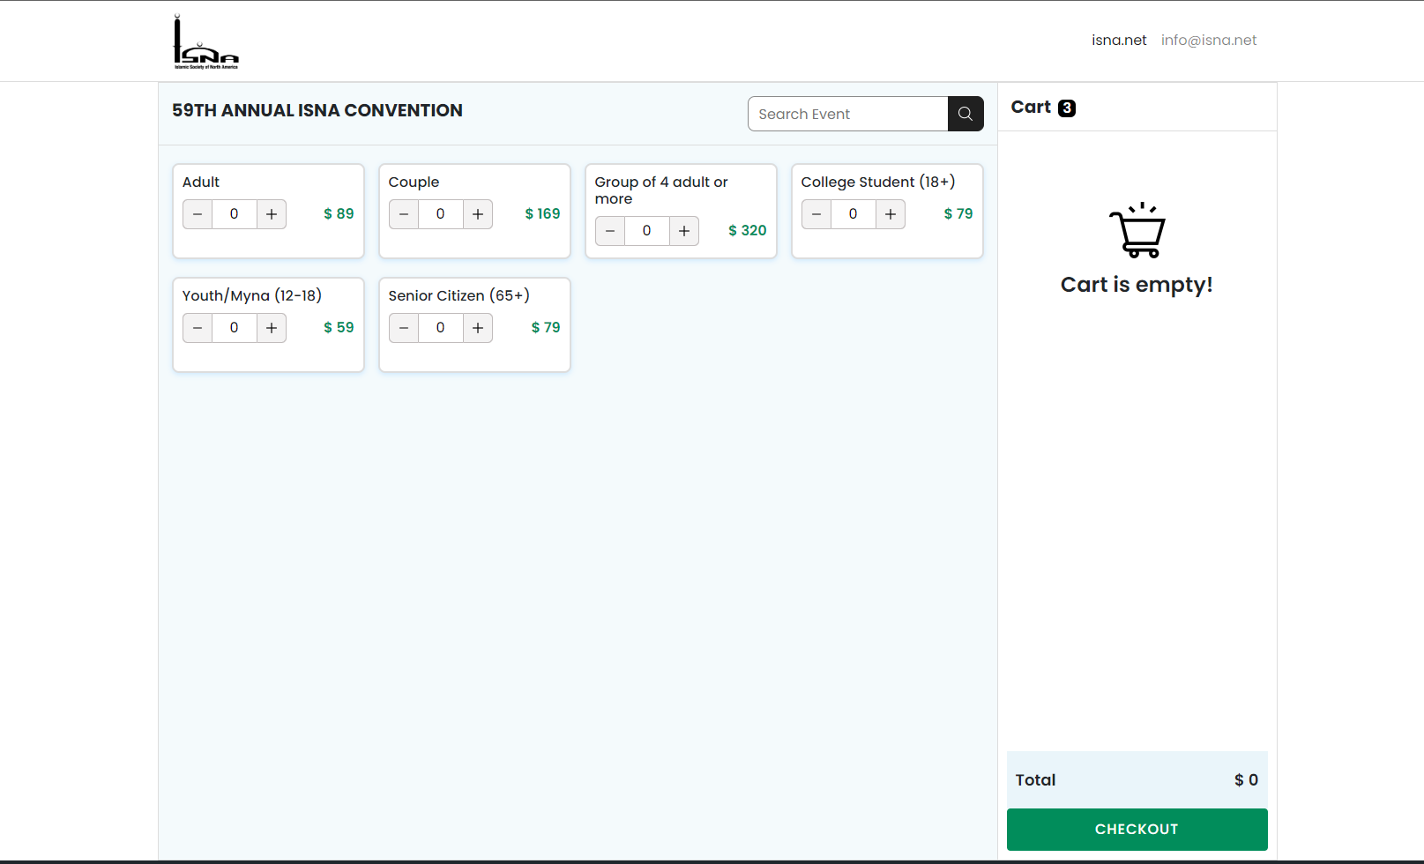Click the shopping cart icon in the sidebar
Viewport: 1424px width, 864px height.
pos(1137,231)
